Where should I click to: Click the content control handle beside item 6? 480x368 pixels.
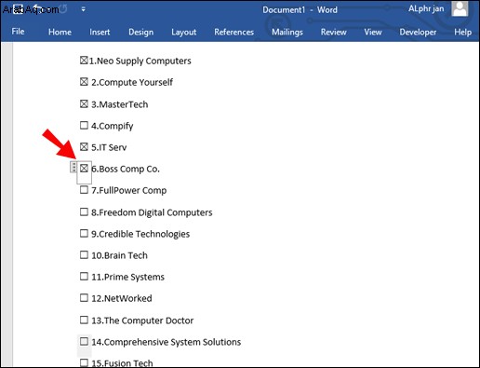73,167
